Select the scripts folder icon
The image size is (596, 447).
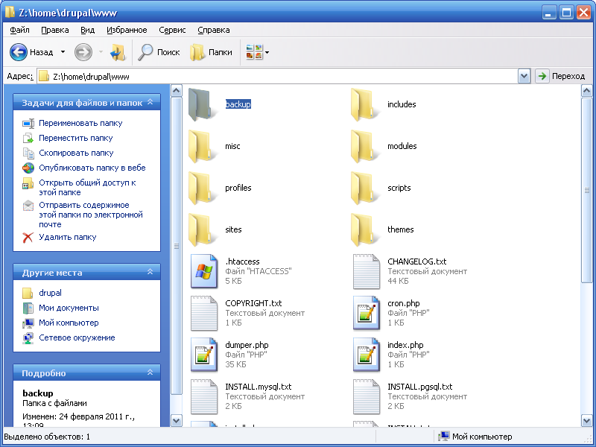(364, 188)
